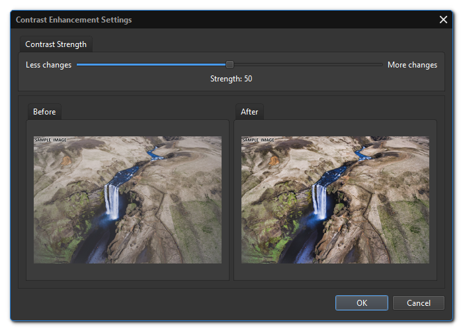The height and width of the screenshot is (331, 463).
Task: Click the blue filled part of slider track
Action: [152, 65]
